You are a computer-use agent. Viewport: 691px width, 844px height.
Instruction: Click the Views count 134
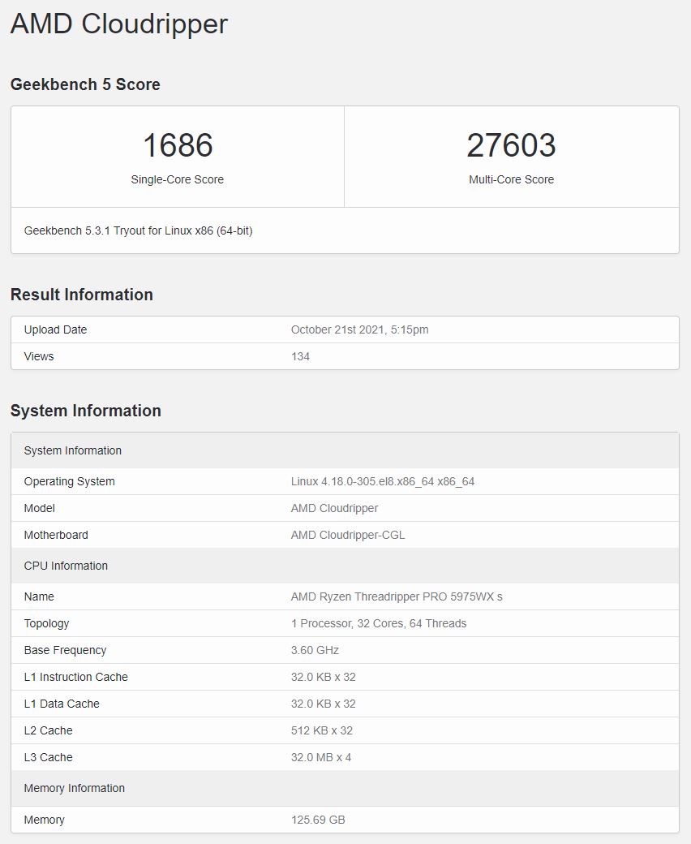pyautogui.click(x=300, y=356)
